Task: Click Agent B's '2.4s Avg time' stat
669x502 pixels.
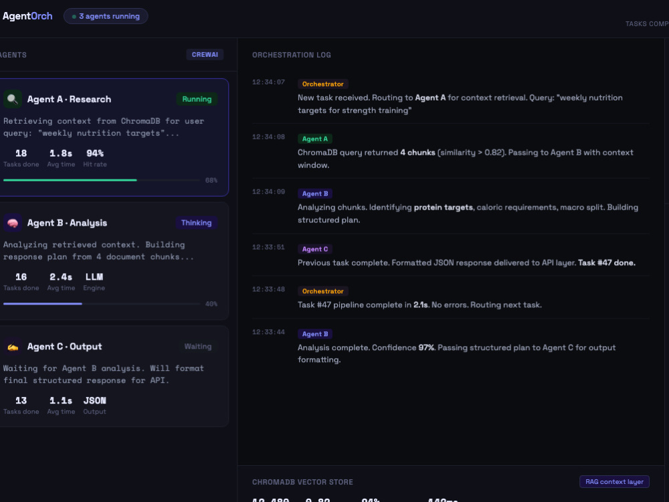Action: pos(61,282)
